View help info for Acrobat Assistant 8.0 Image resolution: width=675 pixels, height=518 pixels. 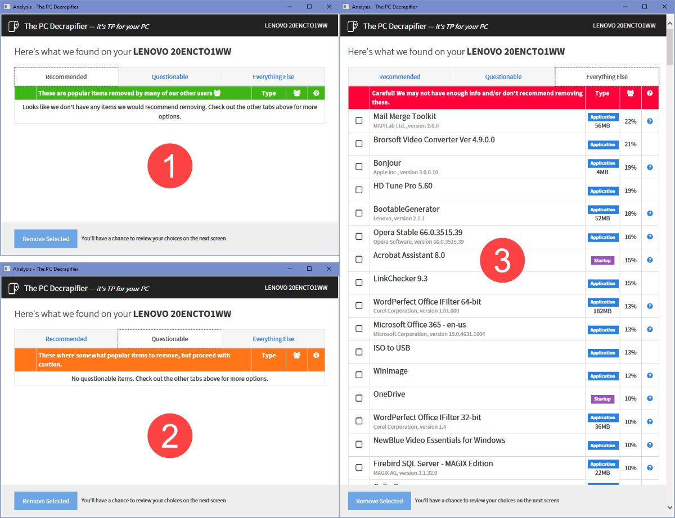pos(650,260)
